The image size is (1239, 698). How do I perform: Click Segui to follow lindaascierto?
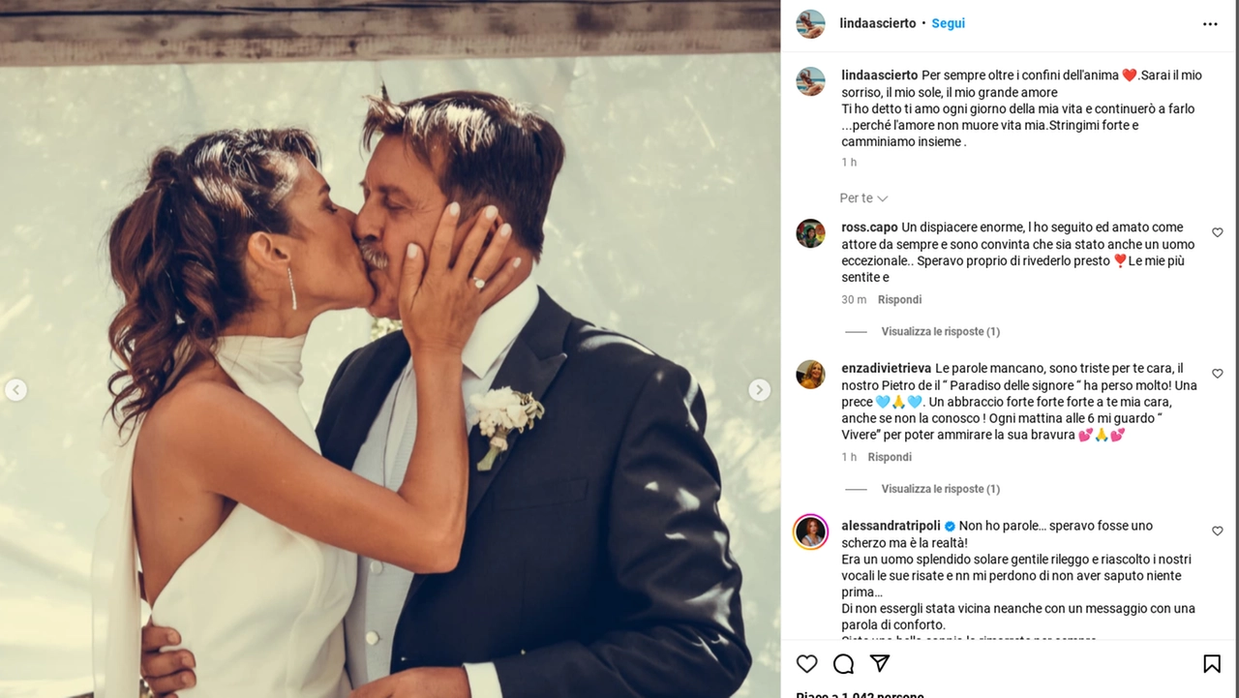coord(948,23)
